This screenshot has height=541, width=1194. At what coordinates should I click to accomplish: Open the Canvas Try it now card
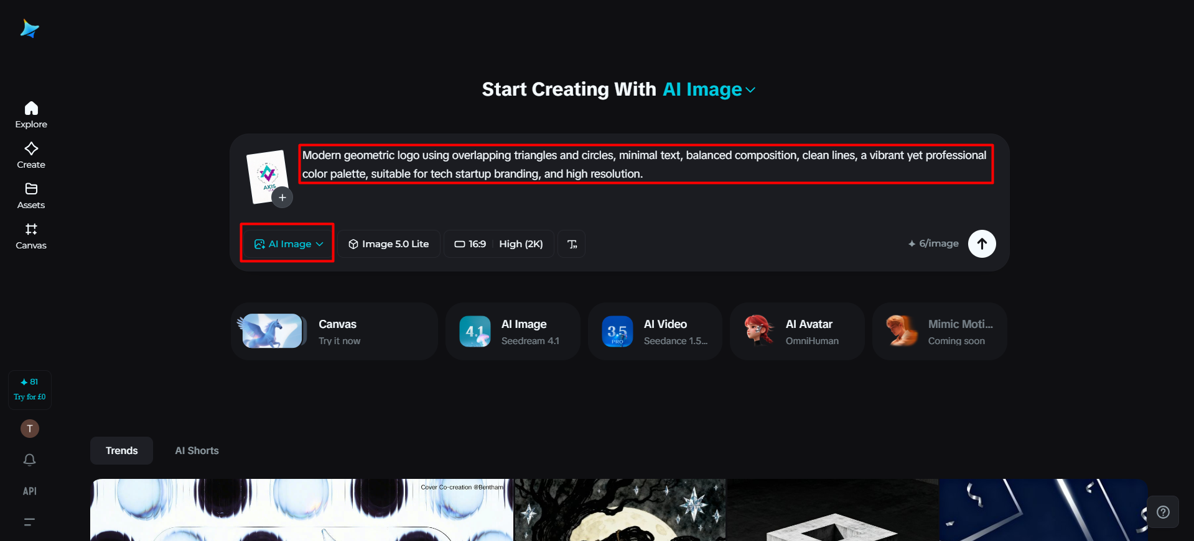tap(334, 331)
